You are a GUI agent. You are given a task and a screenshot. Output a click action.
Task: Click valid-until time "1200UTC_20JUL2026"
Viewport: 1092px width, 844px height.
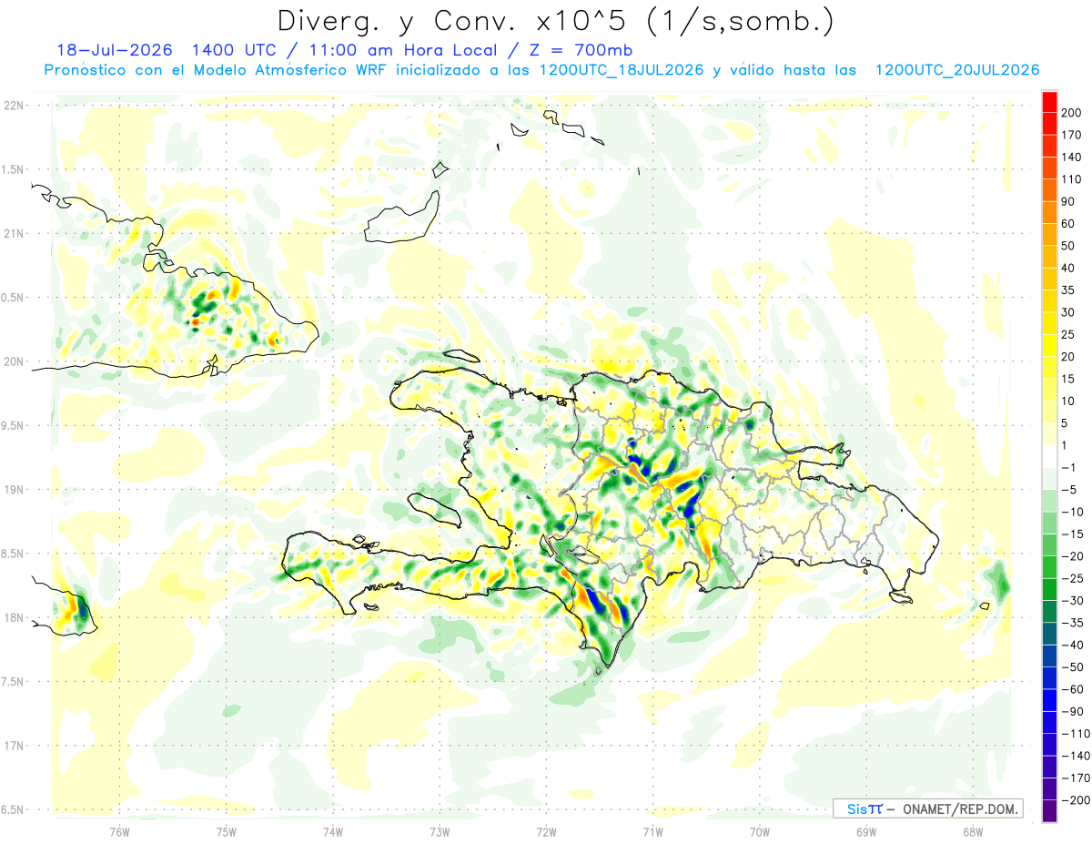point(956,70)
